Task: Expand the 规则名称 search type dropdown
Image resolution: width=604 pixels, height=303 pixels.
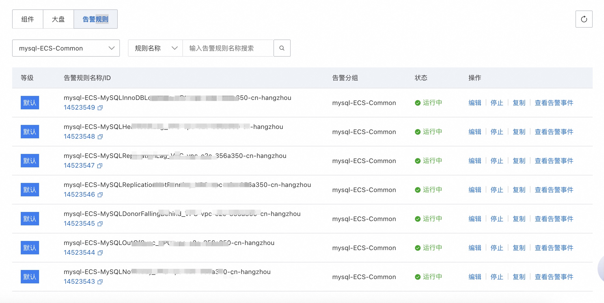Action: pos(155,48)
